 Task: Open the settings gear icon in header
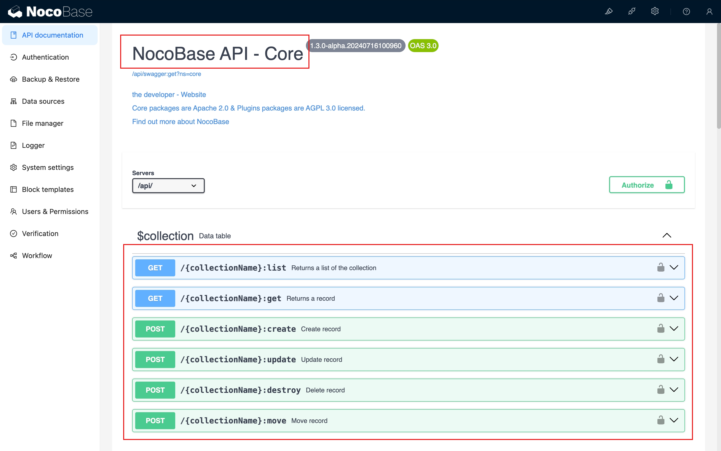pos(655,11)
